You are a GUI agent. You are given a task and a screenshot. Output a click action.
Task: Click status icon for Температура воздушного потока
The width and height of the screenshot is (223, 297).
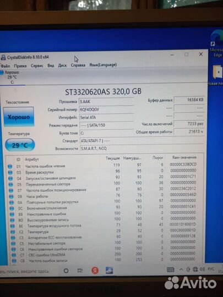pos(13,226)
